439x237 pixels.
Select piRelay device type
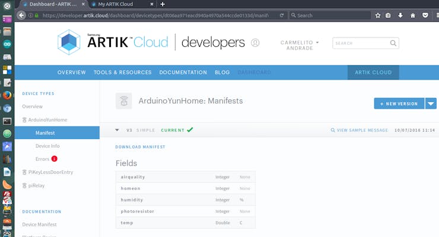click(x=36, y=186)
